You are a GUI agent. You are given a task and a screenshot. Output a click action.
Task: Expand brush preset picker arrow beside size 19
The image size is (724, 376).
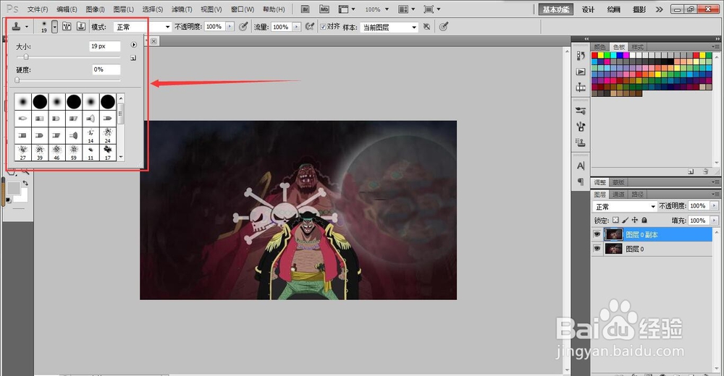(54, 27)
